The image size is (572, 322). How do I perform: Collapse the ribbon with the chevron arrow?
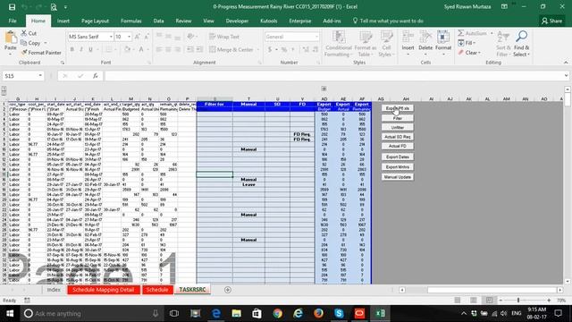tap(566, 63)
